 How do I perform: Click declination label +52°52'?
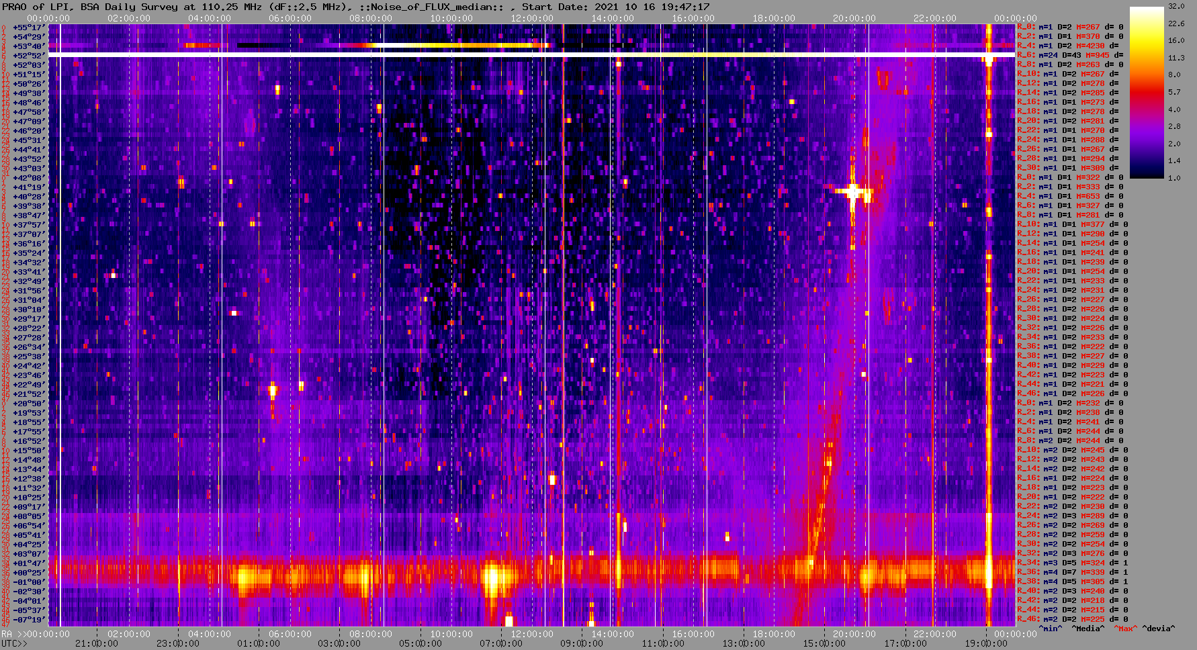coord(29,56)
